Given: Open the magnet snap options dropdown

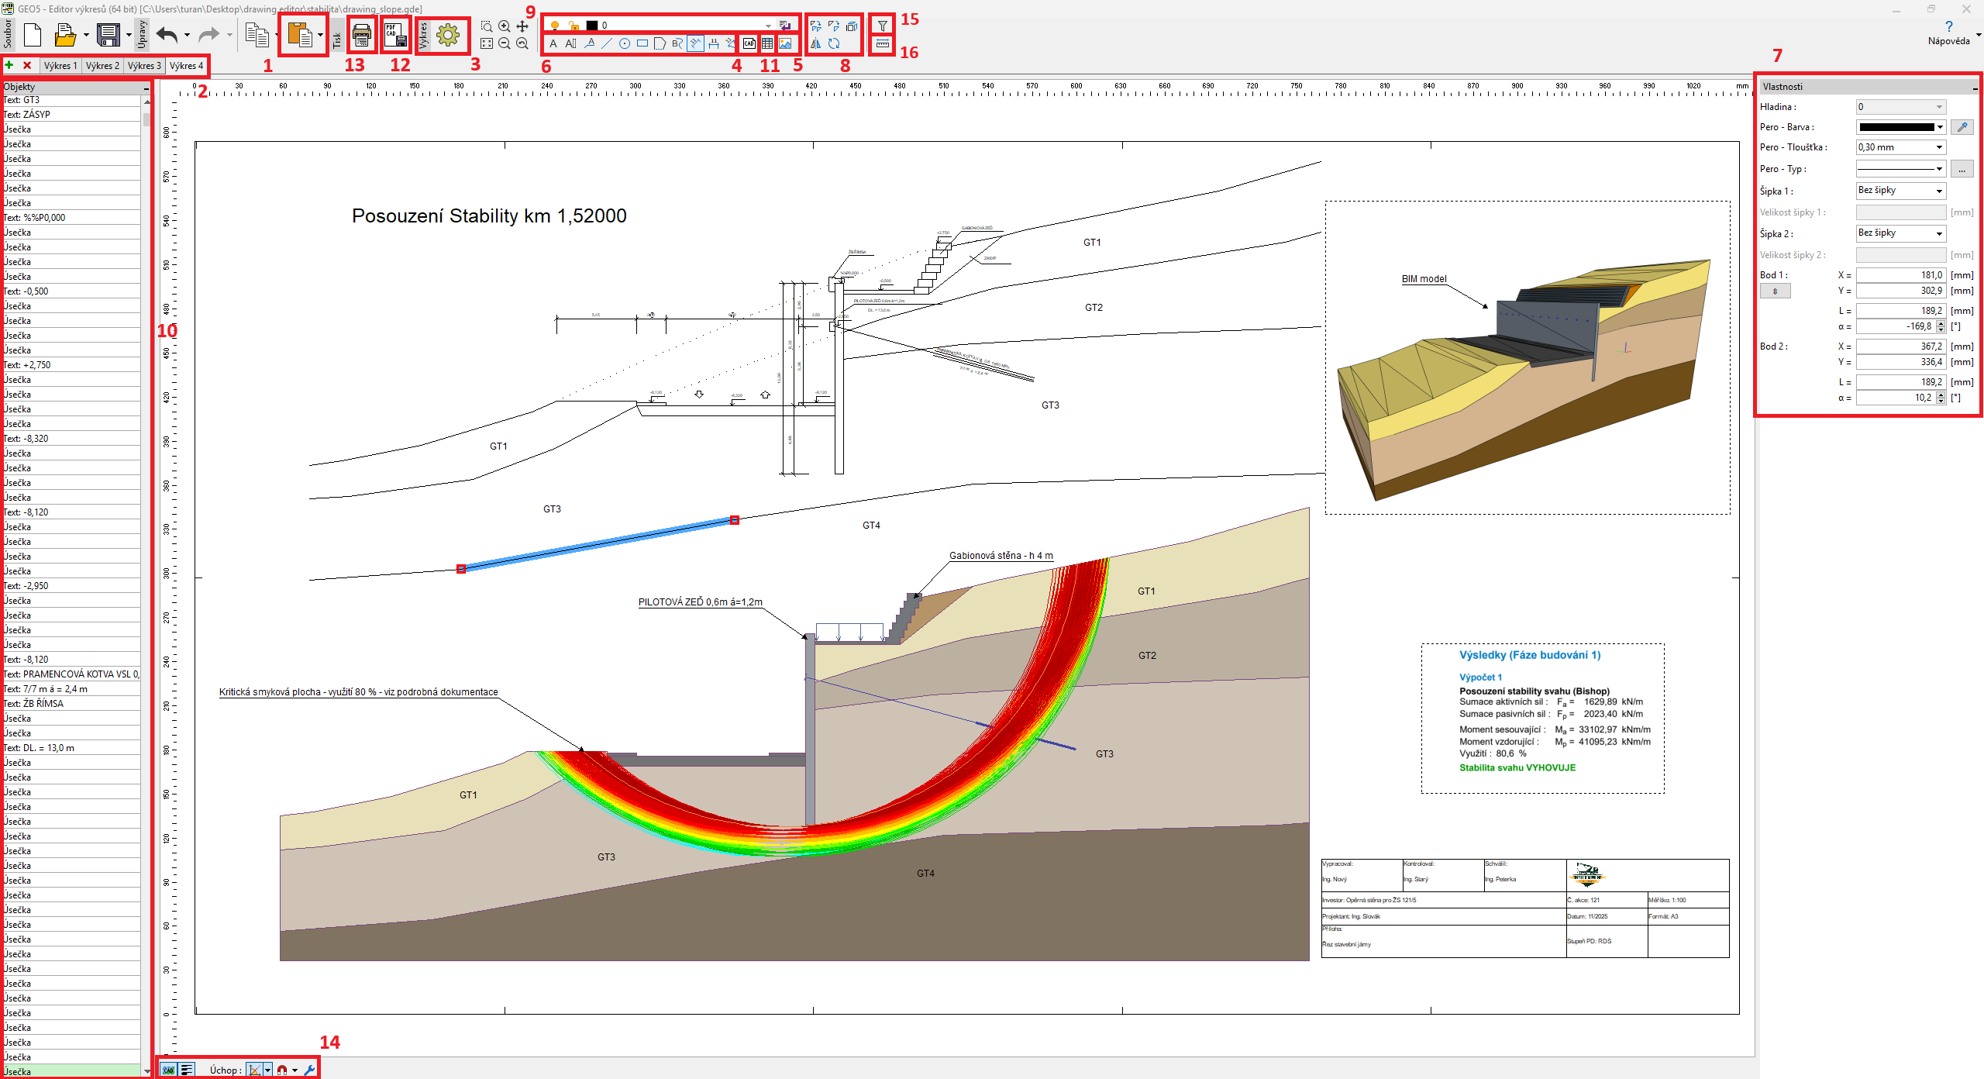Looking at the screenshot, I should coord(295,1070).
